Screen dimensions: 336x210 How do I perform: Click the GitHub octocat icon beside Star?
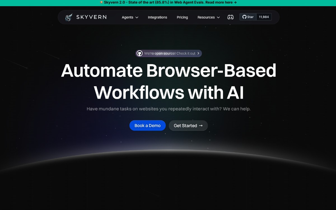(244, 17)
